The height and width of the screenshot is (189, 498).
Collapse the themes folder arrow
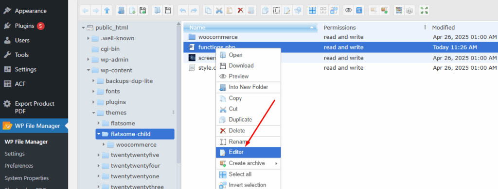tap(93, 113)
